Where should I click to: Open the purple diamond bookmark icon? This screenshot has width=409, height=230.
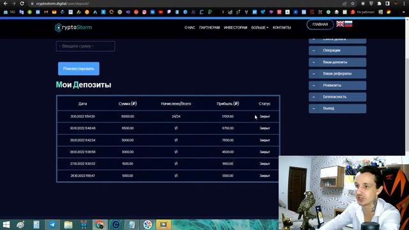[x=271, y=12]
